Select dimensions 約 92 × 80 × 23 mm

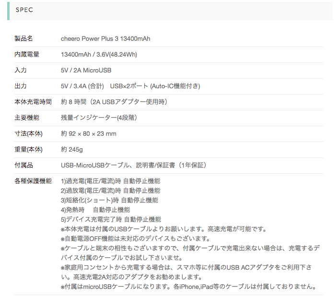tap(89, 133)
